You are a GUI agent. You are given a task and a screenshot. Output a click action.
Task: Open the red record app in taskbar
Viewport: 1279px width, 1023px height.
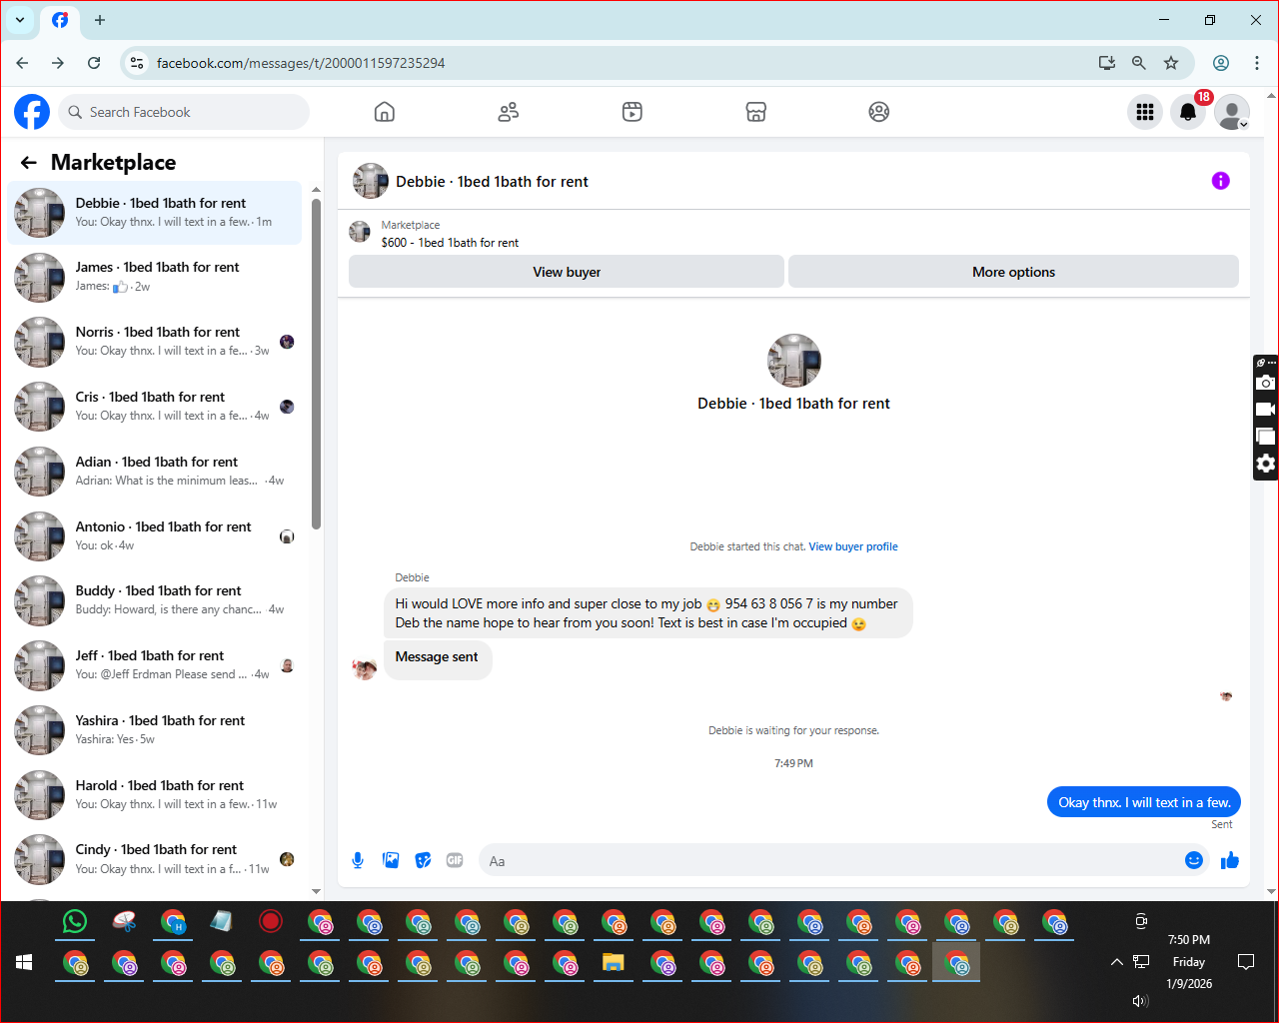[271, 921]
